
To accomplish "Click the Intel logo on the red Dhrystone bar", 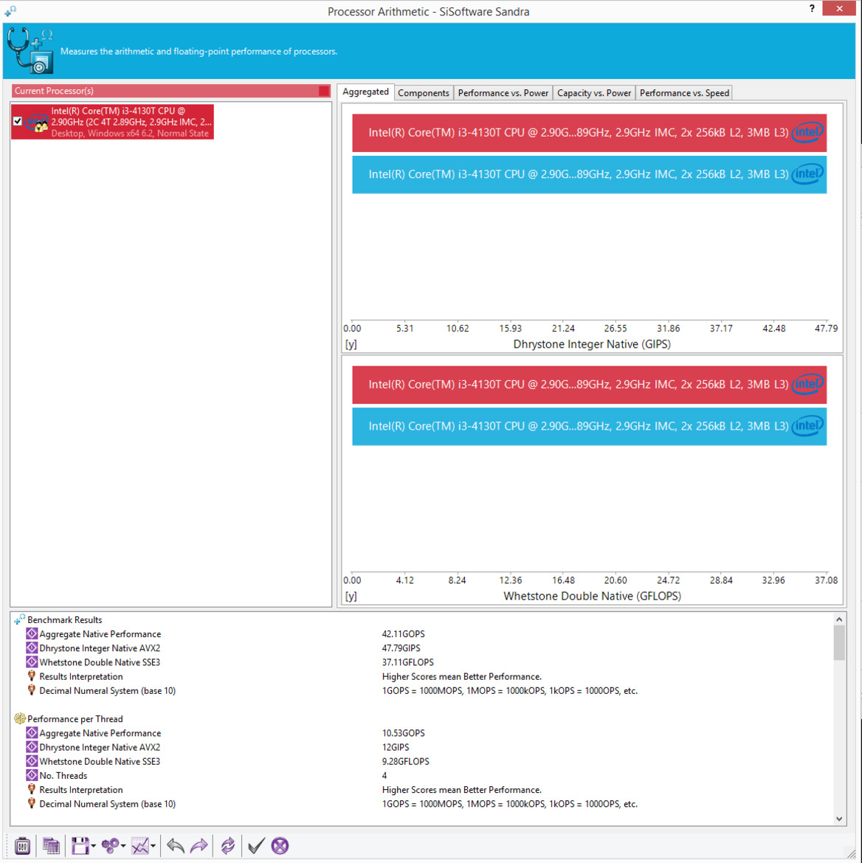I will pyautogui.click(x=807, y=132).
